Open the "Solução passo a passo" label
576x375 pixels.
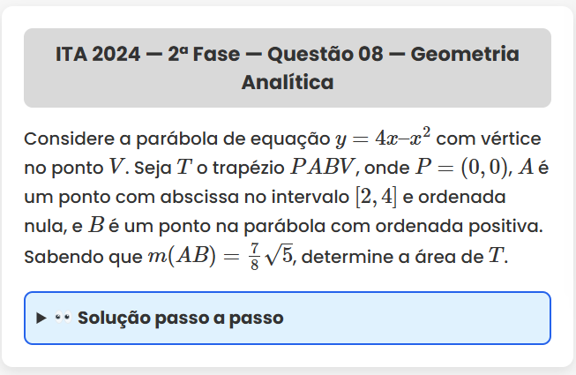(180, 318)
